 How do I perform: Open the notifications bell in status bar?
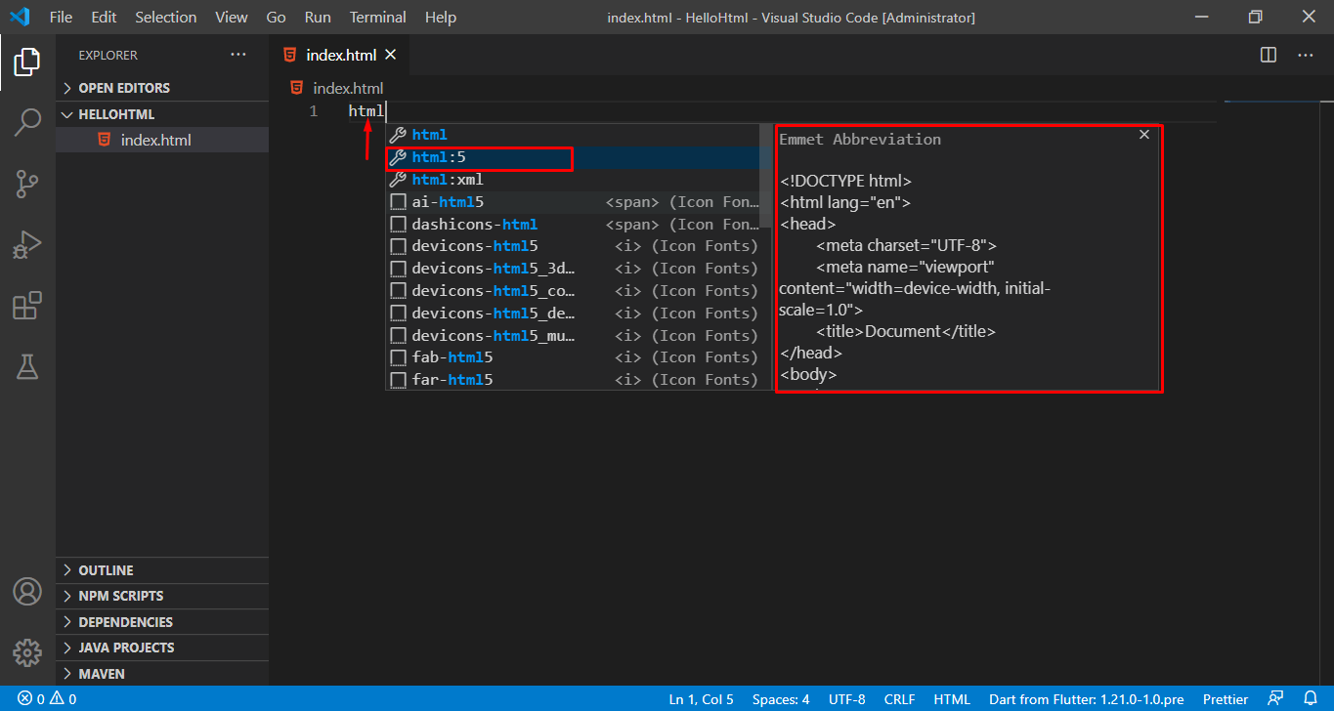1311,699
